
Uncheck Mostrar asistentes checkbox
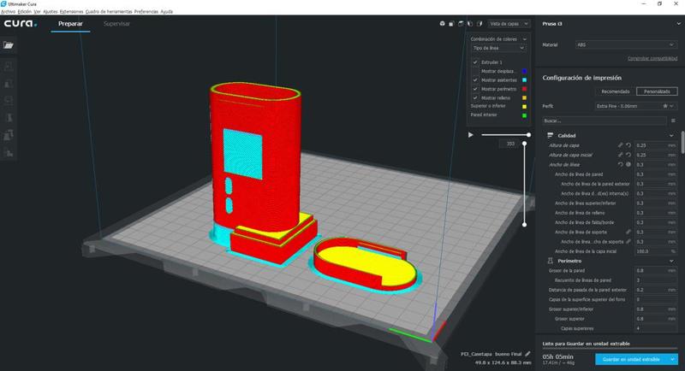475,79
